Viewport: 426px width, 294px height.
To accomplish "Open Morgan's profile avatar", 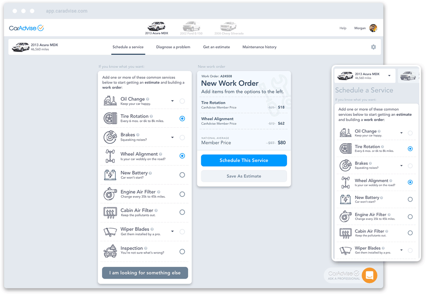I will pos(373,28).
